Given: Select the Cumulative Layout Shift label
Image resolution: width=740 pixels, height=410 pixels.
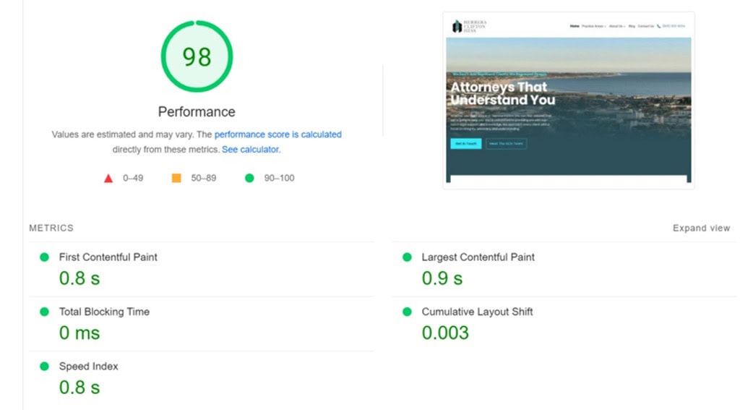Looking at the screenshot, I should [477, 312].
